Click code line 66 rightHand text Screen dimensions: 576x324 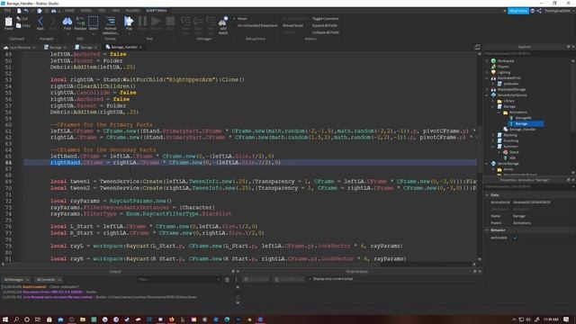pos(65,162)
